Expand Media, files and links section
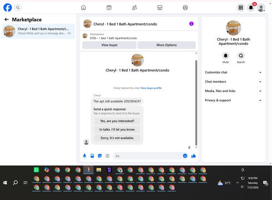The image size is (272, 200). tap(233, 91)
